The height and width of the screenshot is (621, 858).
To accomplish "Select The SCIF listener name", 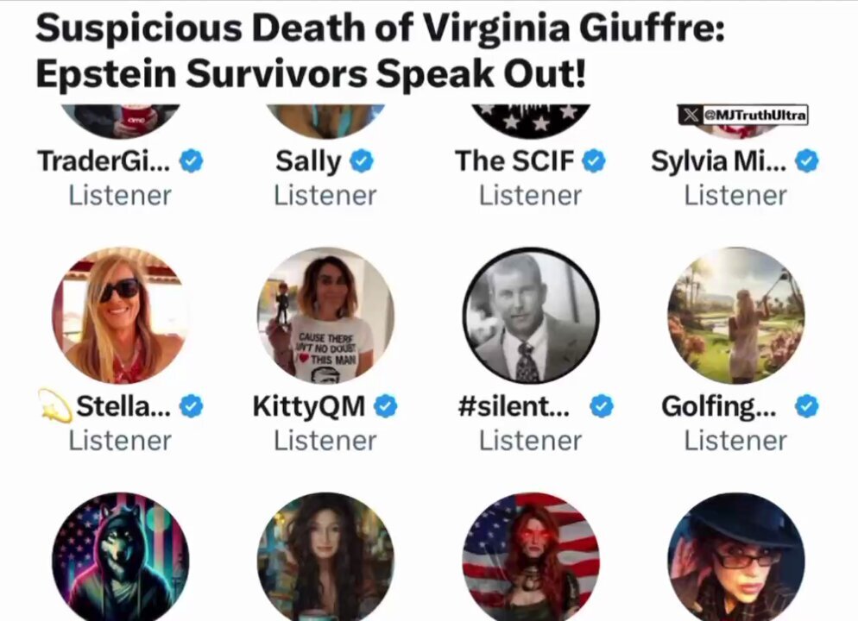I will [514, 161].
